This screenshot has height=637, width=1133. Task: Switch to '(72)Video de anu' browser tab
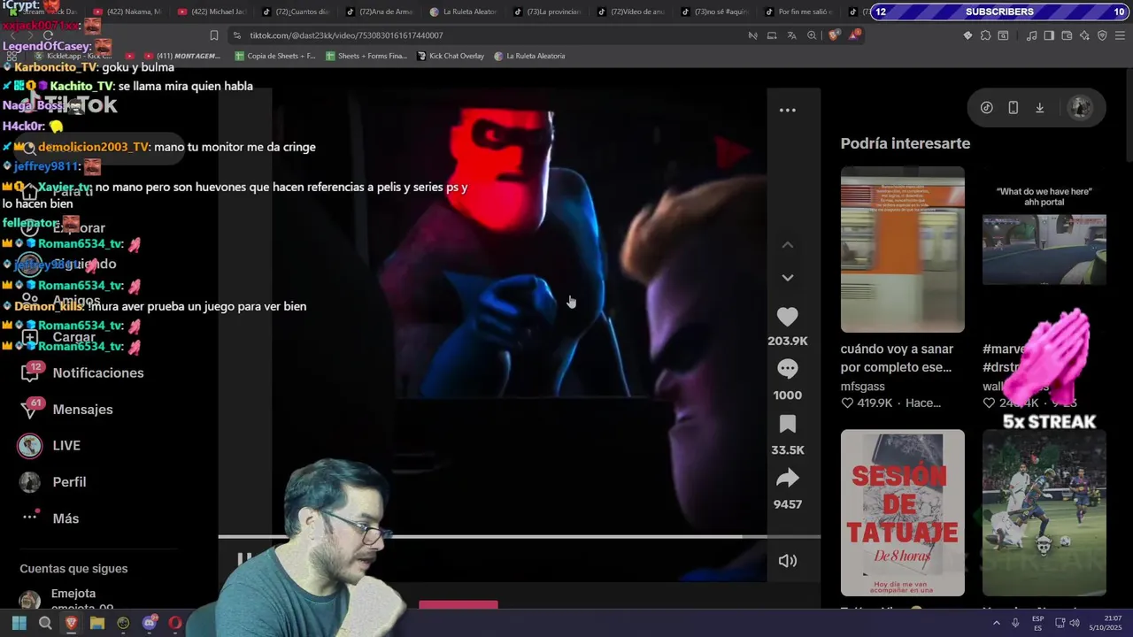630,12
